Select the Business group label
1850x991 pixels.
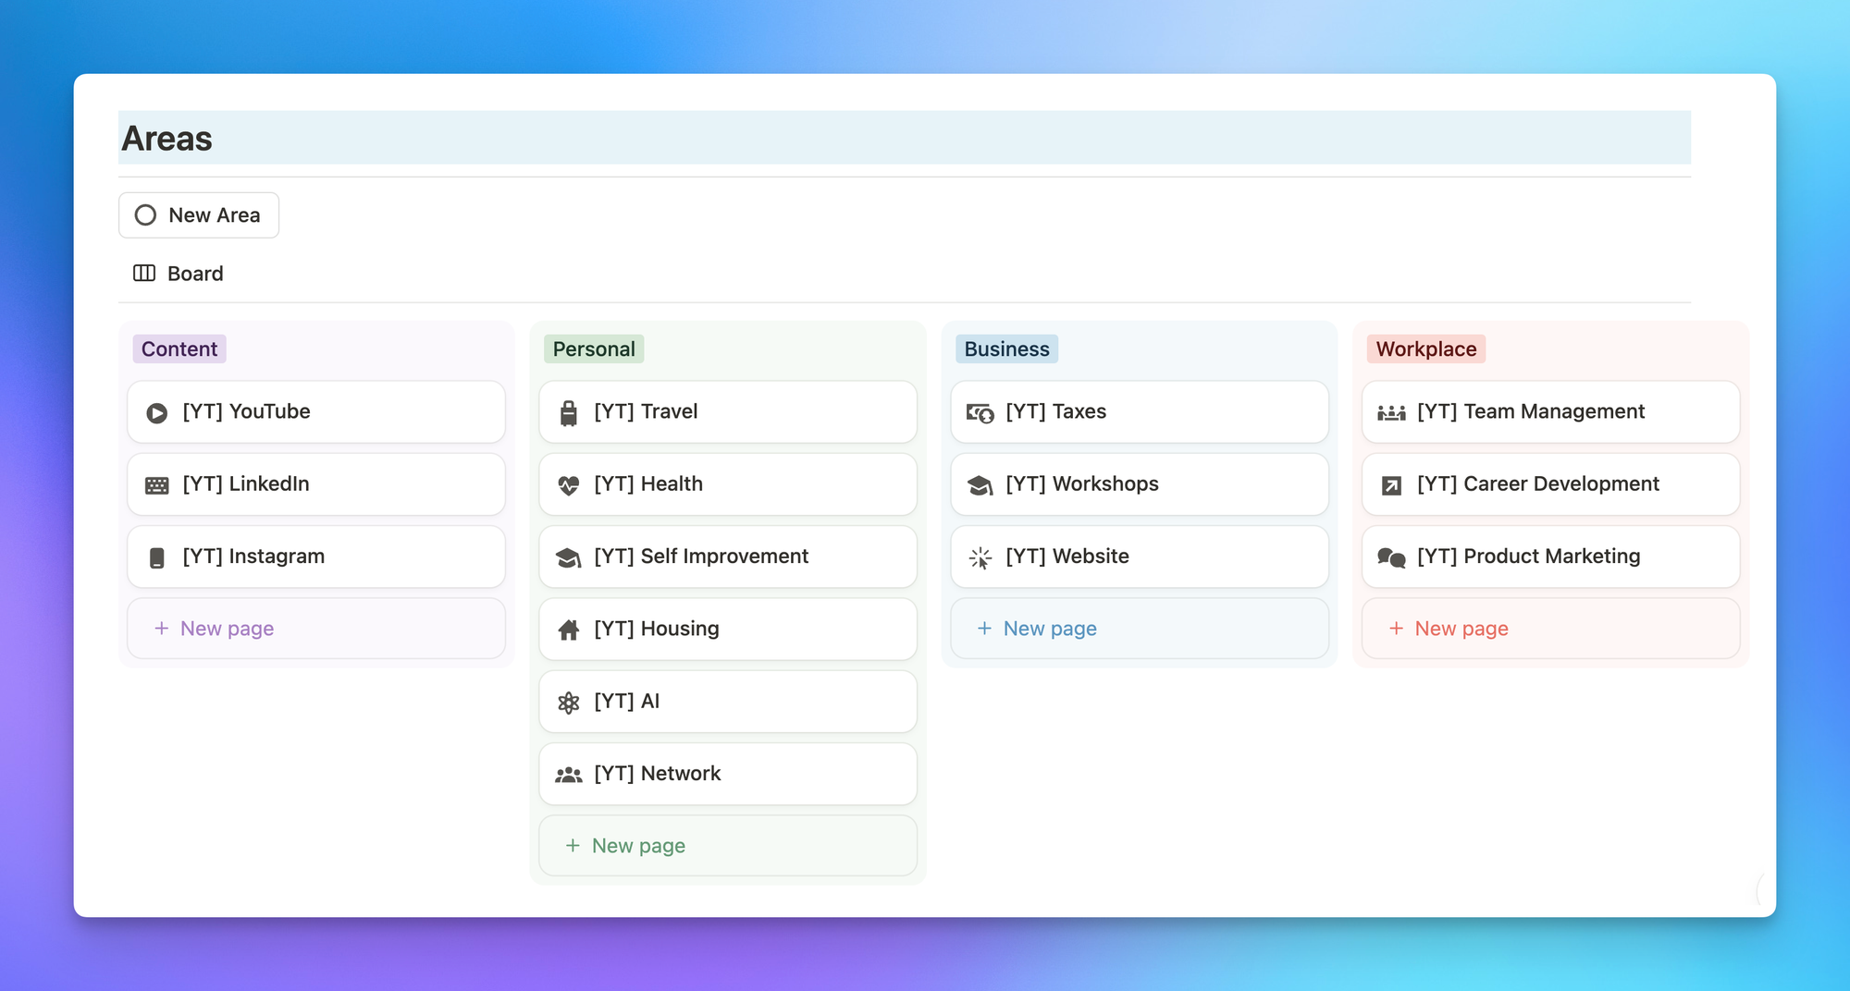pyautogui.click(x=1006, y=349)
